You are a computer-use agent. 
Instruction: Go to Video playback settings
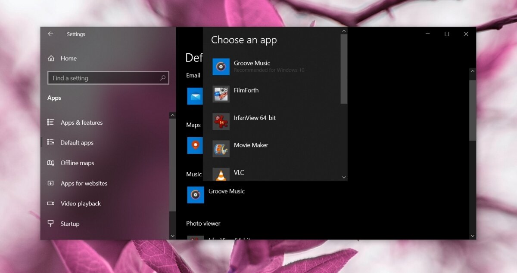(81, 203)
